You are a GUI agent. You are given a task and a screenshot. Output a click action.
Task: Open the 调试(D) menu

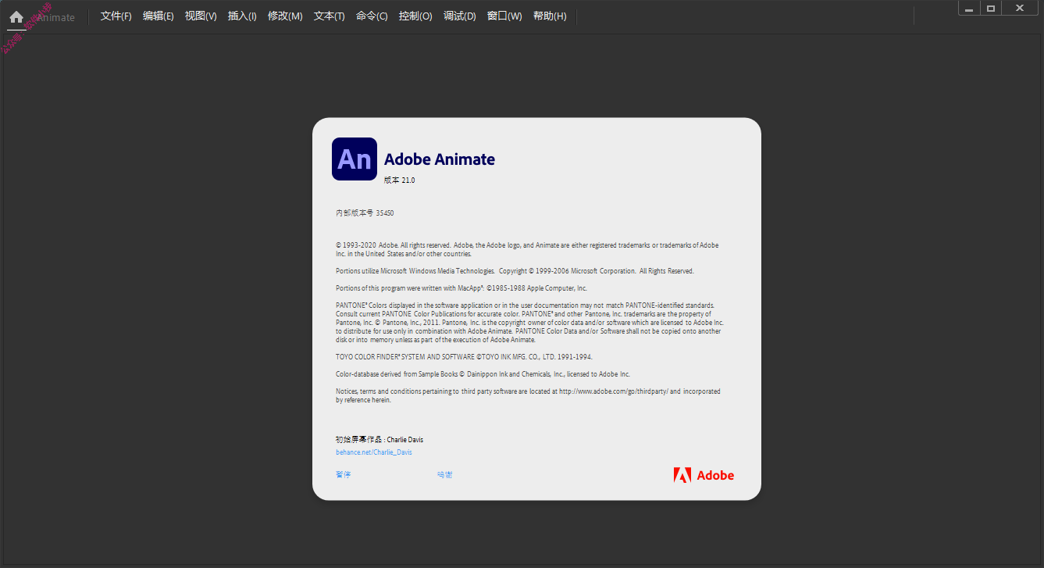click(460, 16)
